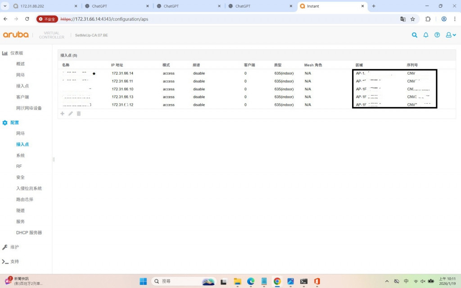Image resolution: width=461 pixels, height=288 pixels.
Task: Switch to the 172.31.88.202 browser tab
Action: coord(44,6)
